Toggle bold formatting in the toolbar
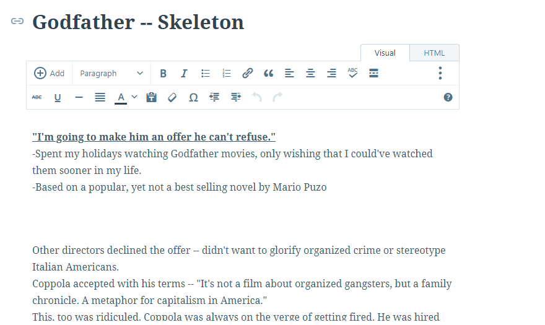The width and height of the screenshot is (545, 325). pyautogui.click(x=163, y=74)
